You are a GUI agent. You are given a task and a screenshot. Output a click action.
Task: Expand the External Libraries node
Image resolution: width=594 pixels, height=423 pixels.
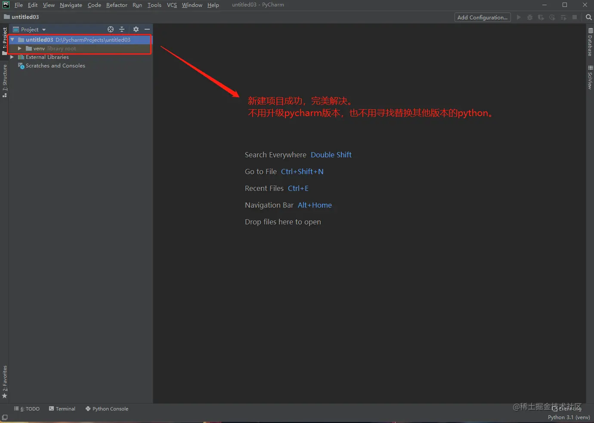(x=12, y=57)
